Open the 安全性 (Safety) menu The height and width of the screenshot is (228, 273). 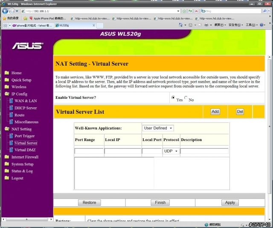point(235,25)
